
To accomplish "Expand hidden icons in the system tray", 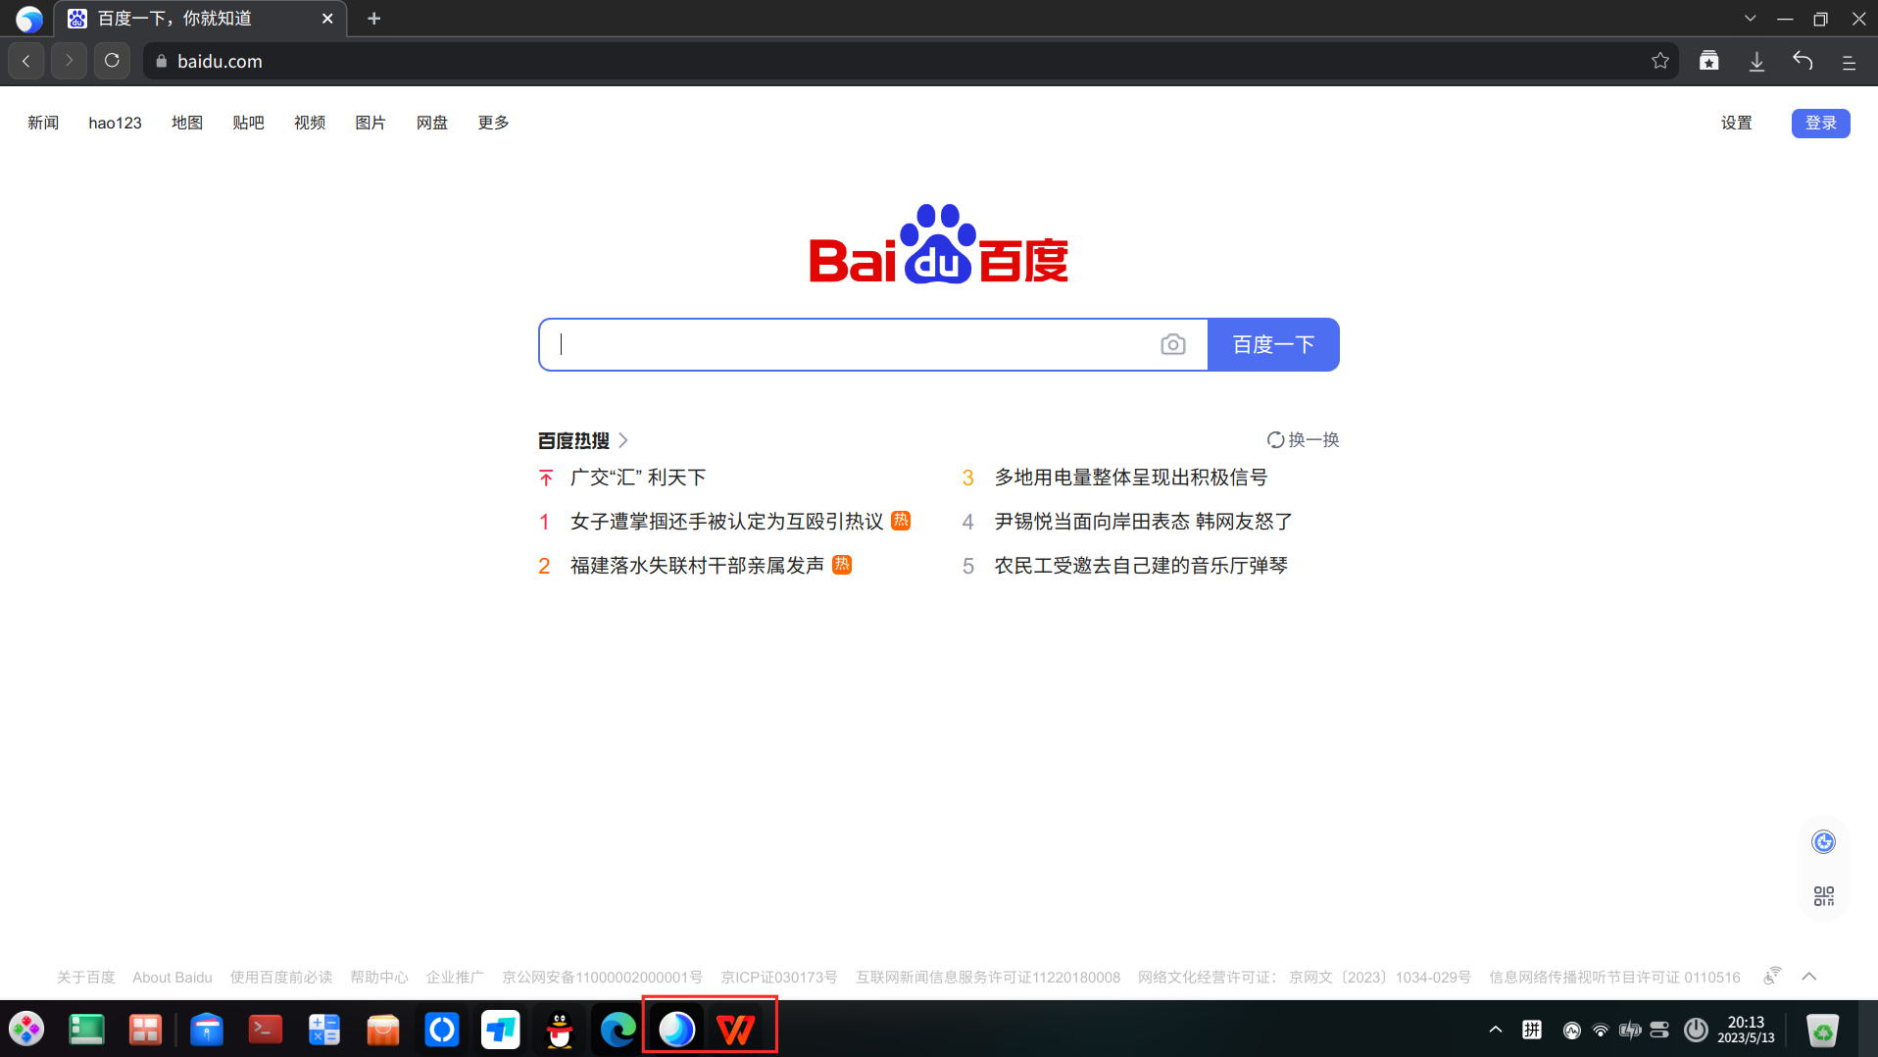I will pos(1496,1029).
